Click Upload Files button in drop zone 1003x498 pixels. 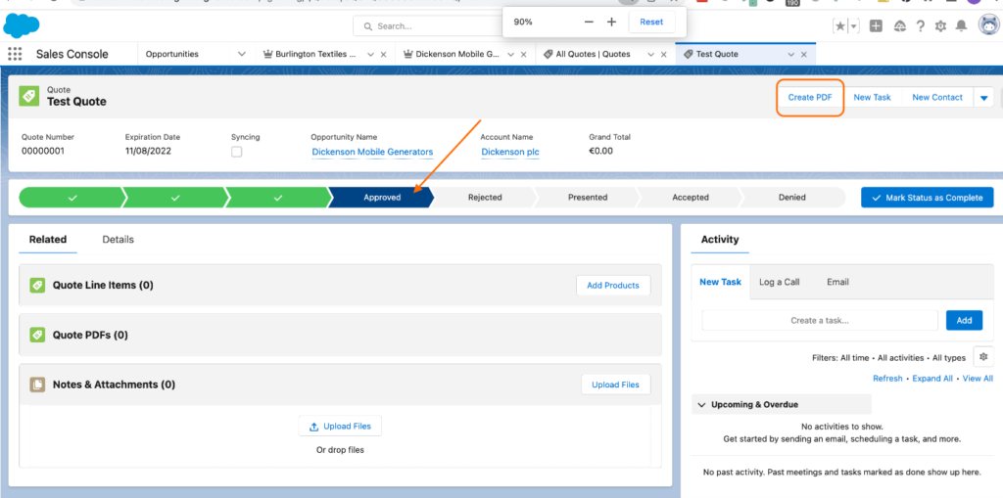(x=340, y=427)
